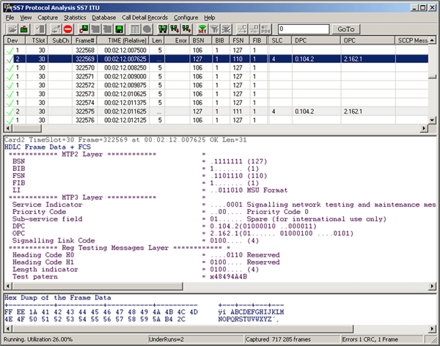The height and width of the screenshot is (346, 440).
Task: Click the SLC column header
Action: pos(280,40)
